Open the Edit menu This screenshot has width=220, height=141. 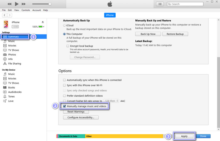(x=10, y=10)
